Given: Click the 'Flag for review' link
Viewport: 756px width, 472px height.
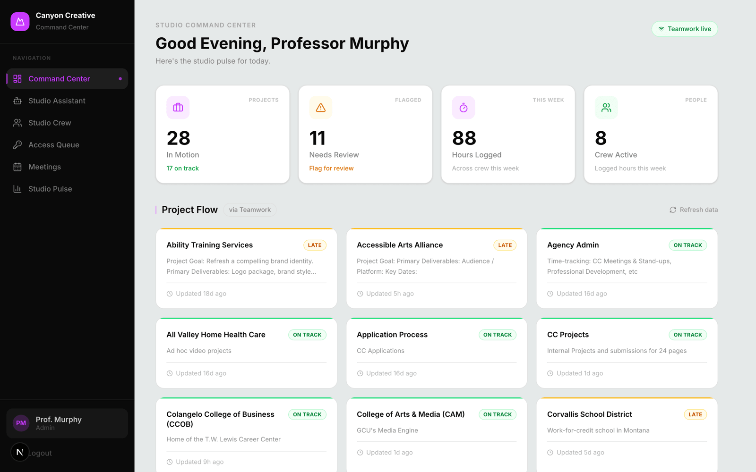Looking at the screenshot, I should tap(331, 169).
